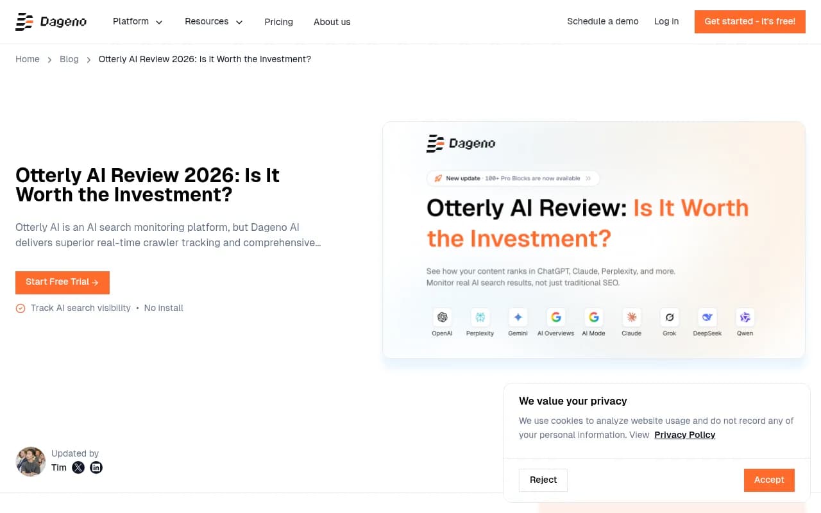Navigate to Blog breadcrumb

click(69, 59)
